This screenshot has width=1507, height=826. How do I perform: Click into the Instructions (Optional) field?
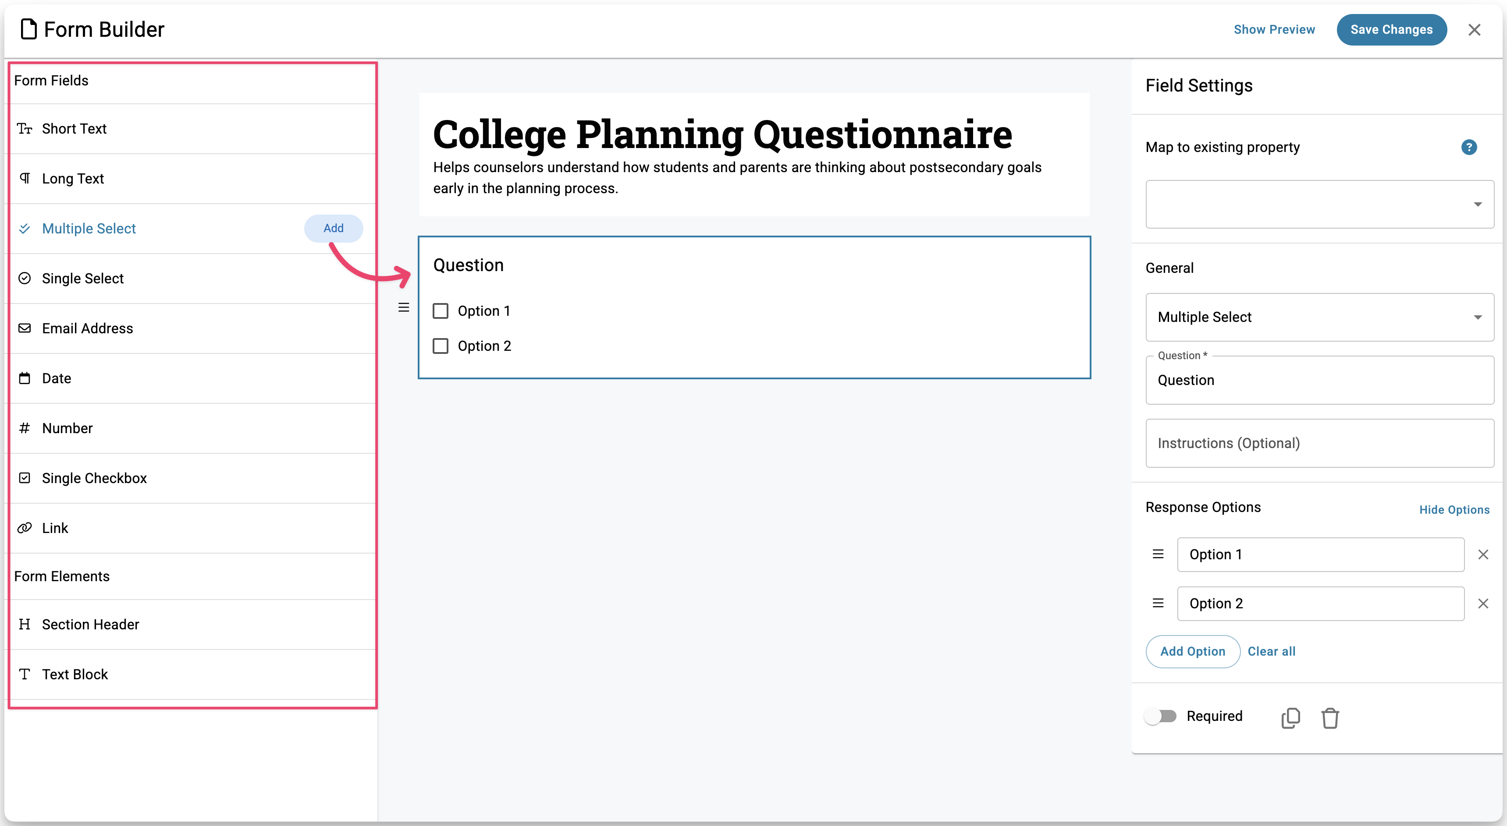[1319, 443]
